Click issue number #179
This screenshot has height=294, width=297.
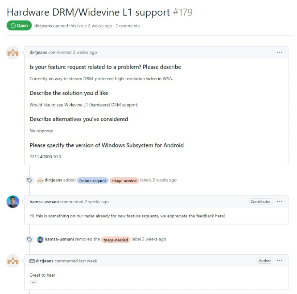pyautogui.click(x=182, y=12)
